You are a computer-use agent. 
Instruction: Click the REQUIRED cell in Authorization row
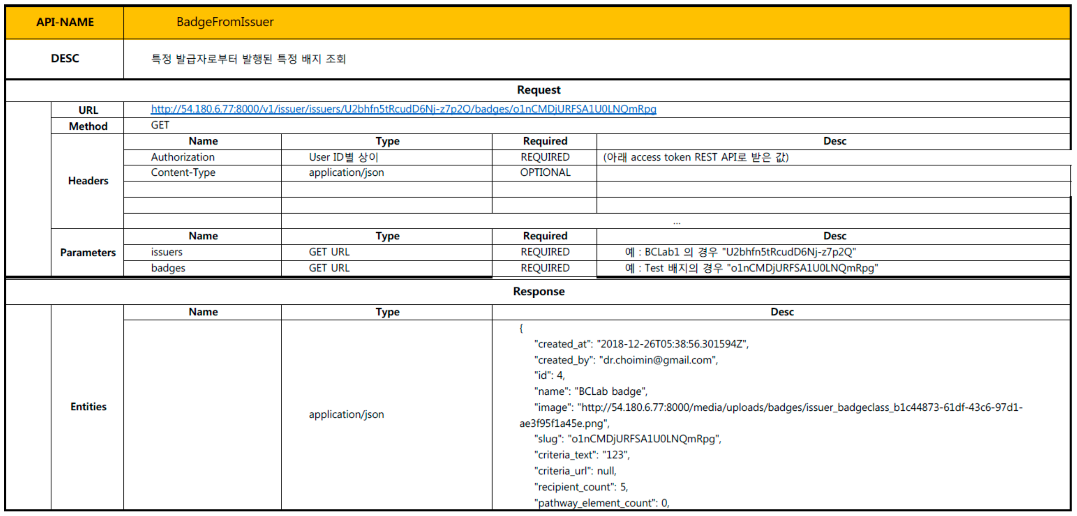click(545, 157)
